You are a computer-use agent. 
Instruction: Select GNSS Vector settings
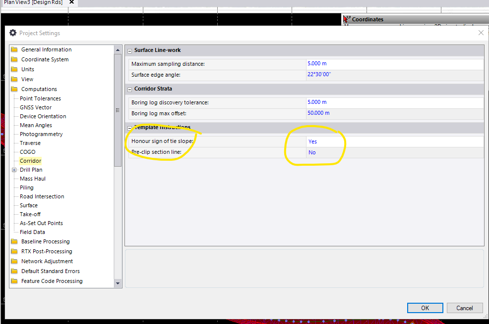[36, 107]
